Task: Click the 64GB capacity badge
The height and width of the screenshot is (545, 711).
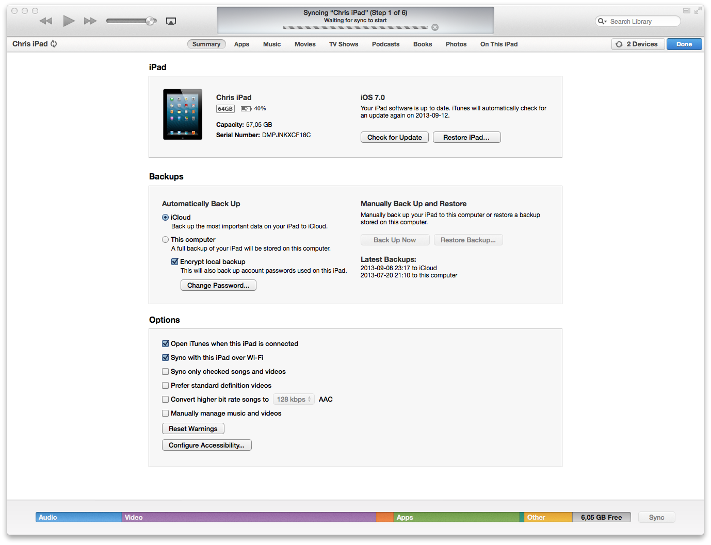Action: [225, 109]
